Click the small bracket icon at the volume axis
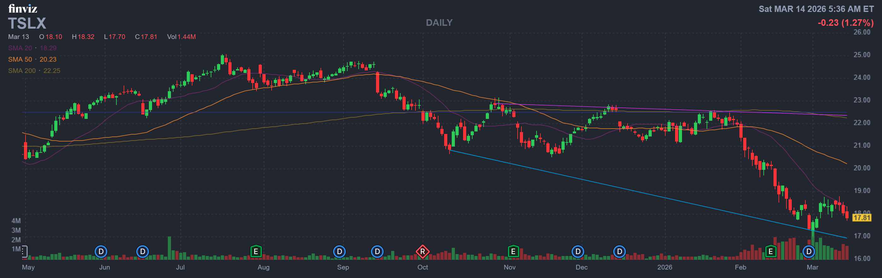Viewport: 882px width, 278px height. click(24, 251)
